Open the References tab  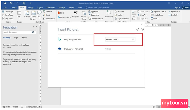pyautogui.click(x=50, y=8)
